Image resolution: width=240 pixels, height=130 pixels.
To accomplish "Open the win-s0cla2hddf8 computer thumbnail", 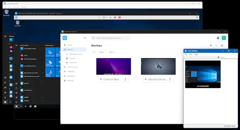I will [x=203, y=74].
